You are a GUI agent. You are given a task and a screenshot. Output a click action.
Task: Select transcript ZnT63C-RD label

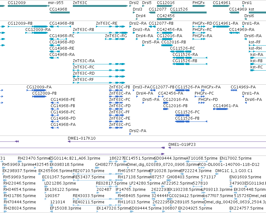pos(84,73)
